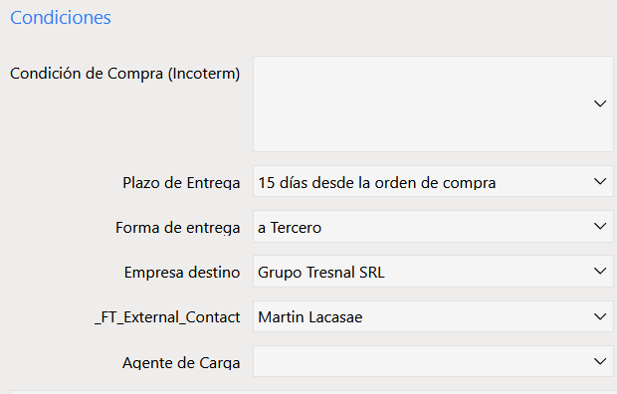617x394 pixels.
Task: Open the Agente de Carga dropdown arrow
Action: [600, 361]
